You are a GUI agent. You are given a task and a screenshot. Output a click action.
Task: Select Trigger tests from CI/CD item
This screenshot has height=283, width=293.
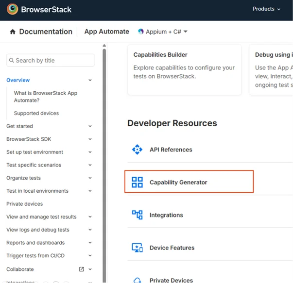(35, 255)
